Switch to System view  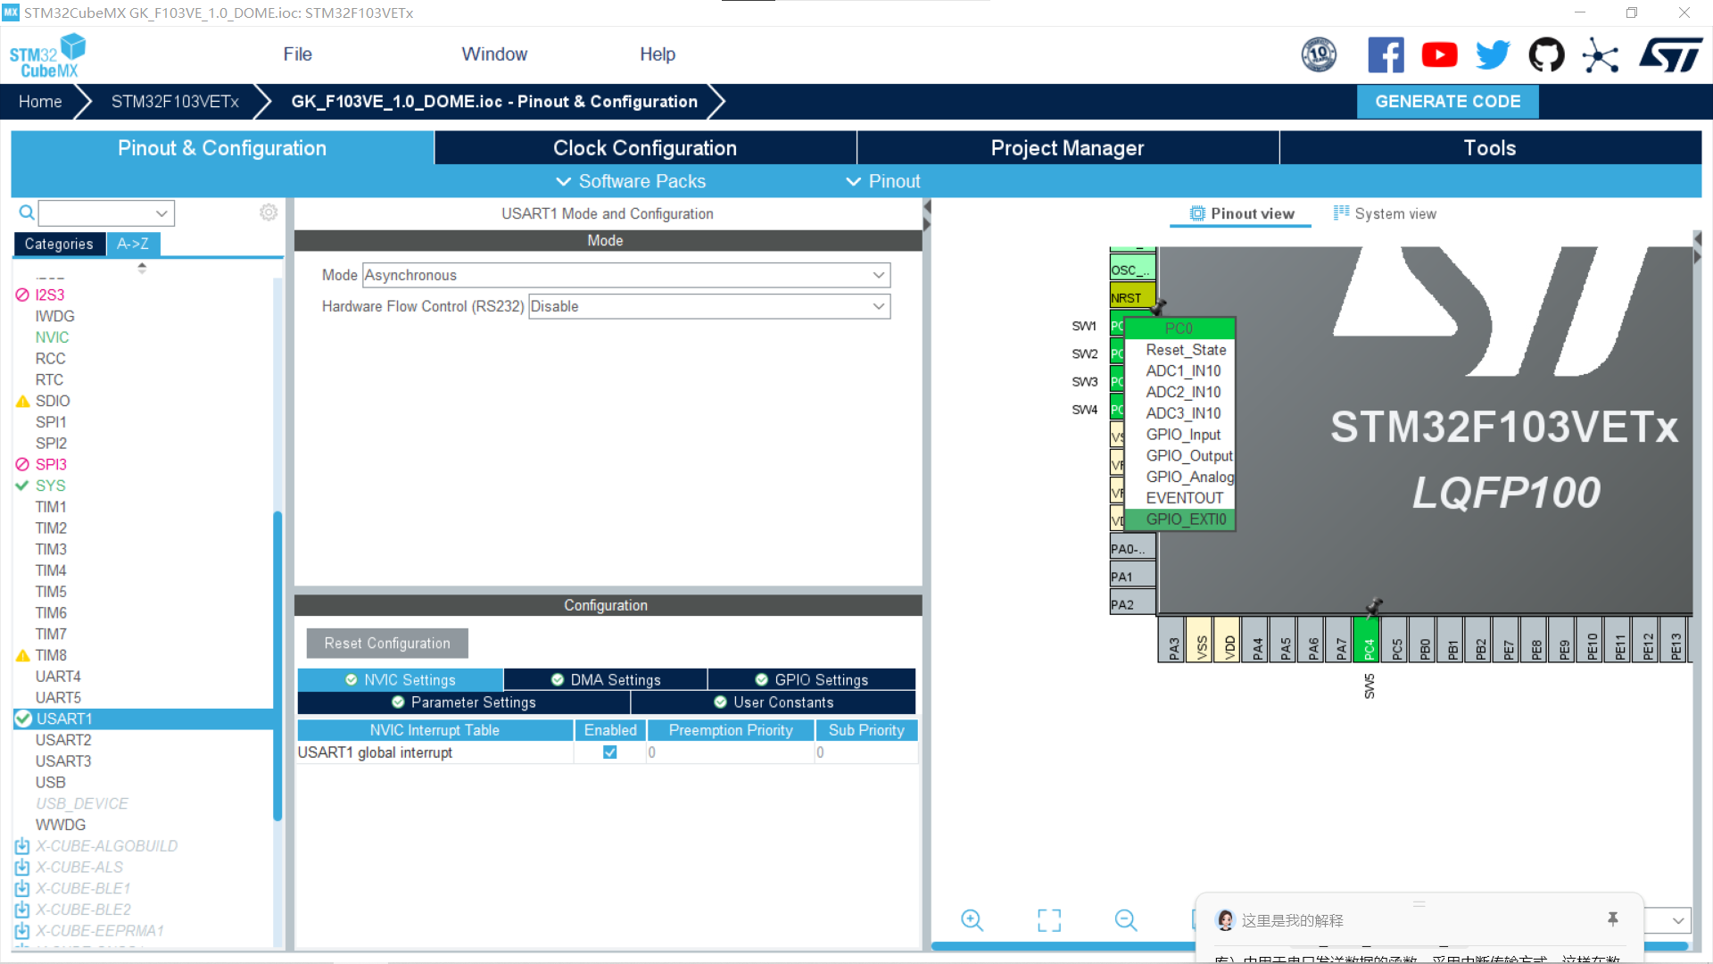click(1385, 213)
